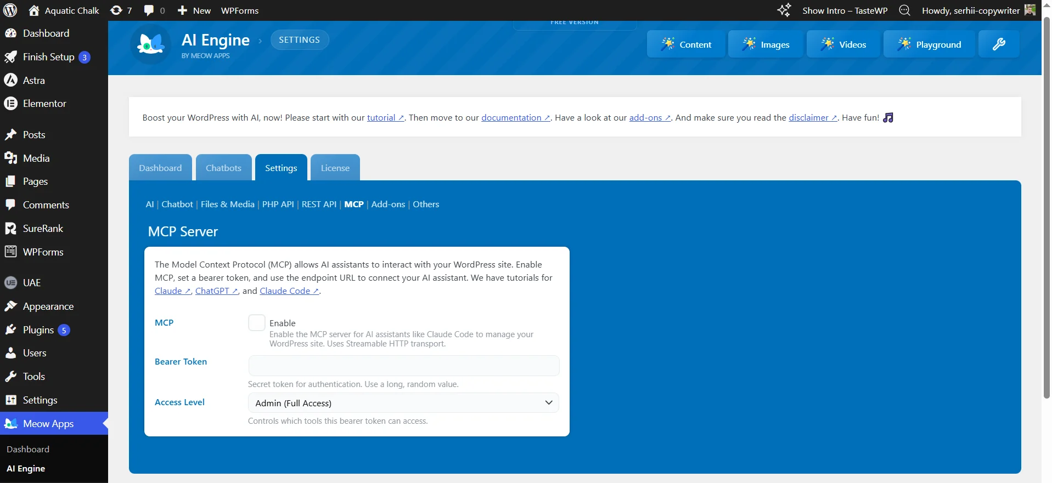Click the music note icon after Have fun
Image resolution: width=1052 pixels, height=483 pixels.
pyautogui.click(x=888, y=118)
